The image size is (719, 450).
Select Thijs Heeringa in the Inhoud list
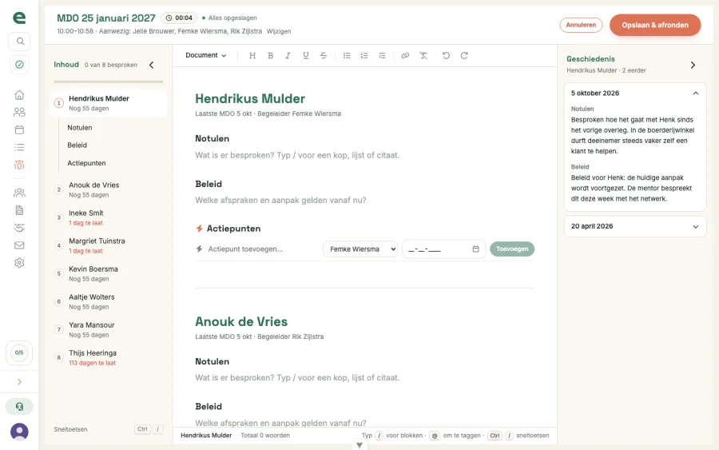(108, 357)
